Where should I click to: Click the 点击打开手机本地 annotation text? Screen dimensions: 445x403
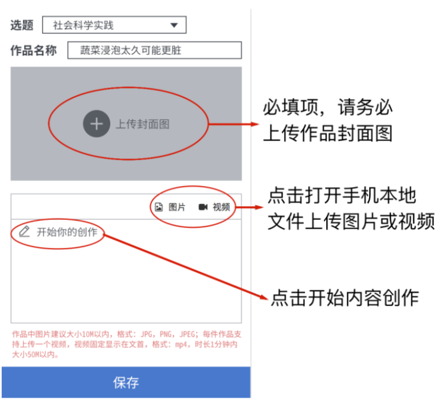[x=342, y=196]
